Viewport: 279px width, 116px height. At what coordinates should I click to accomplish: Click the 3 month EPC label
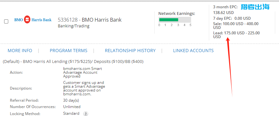click(225, 7)
